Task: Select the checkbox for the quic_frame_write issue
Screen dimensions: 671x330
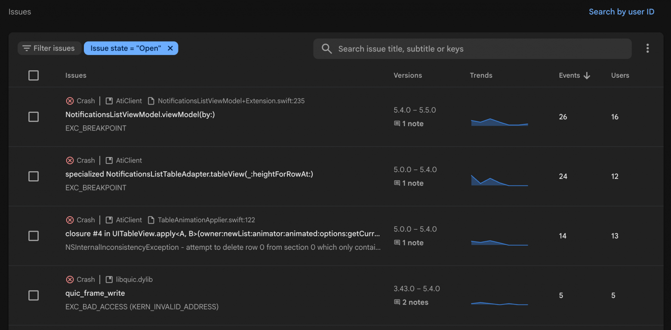Action: coord(33,296)
